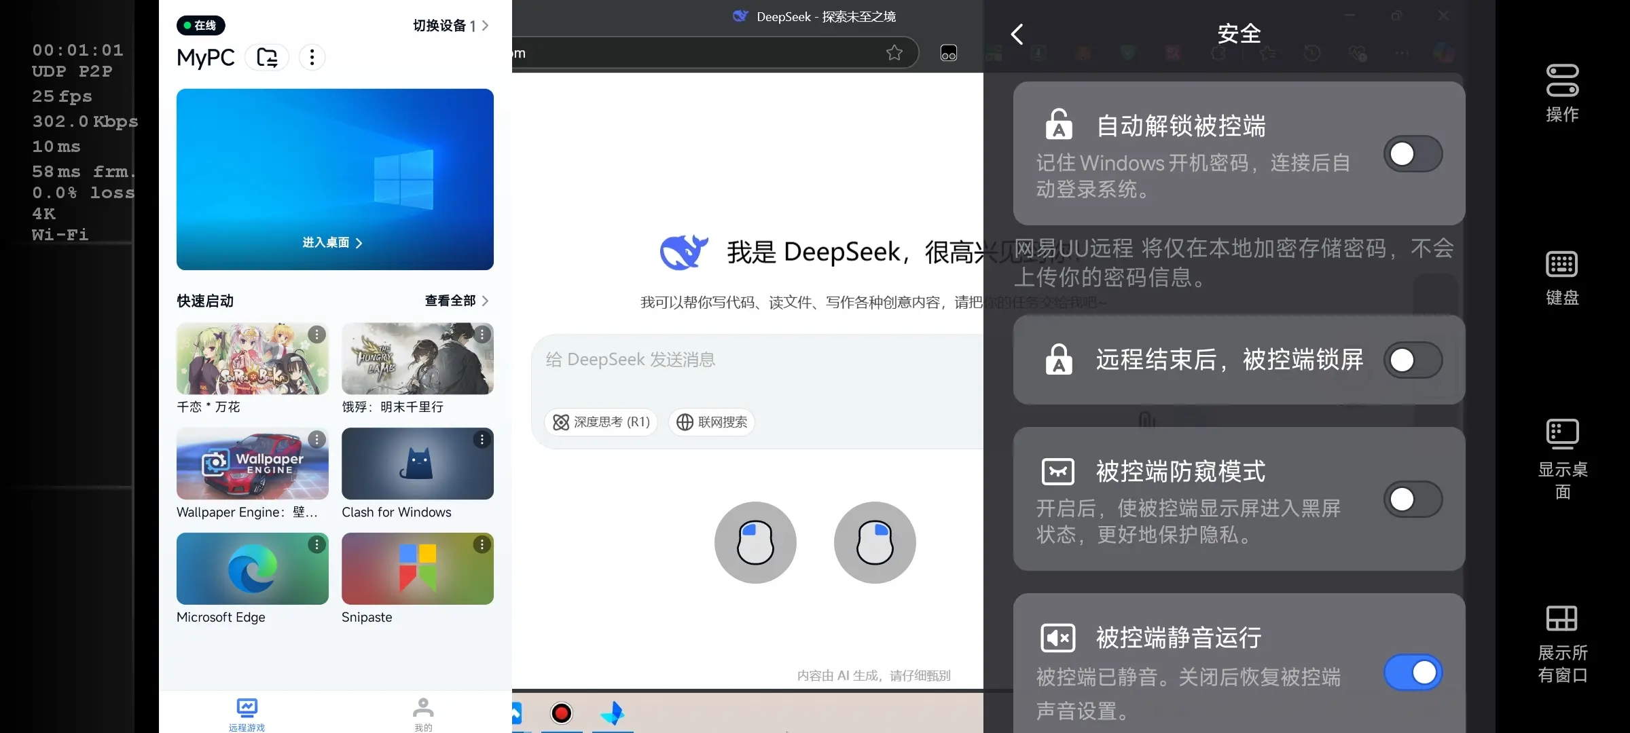Enable lock screen after remote ends
The height and width of the screenshot is (733, 1630).
[x=1413, y=360]
